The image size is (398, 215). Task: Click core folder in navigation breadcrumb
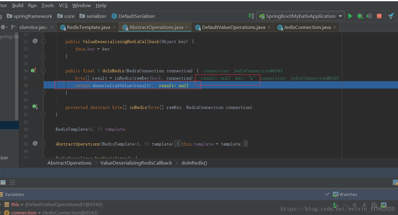tap(66, 16)
